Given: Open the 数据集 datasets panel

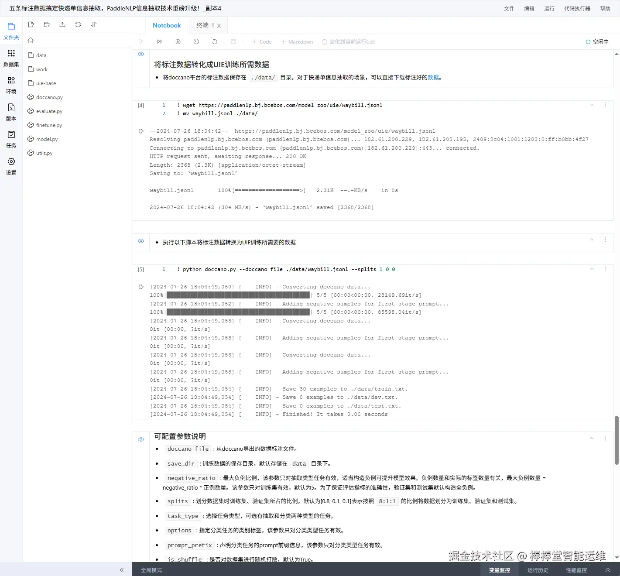Looking at the screenshot, I should (x=11, y=58).
